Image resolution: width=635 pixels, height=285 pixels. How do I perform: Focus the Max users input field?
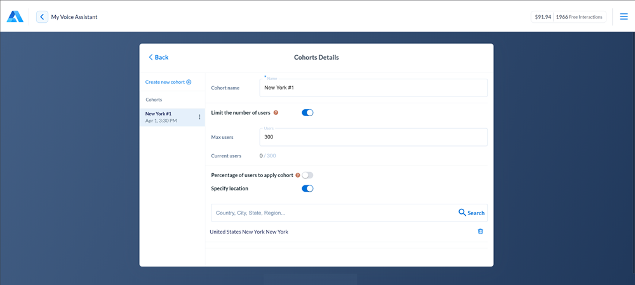[x=373, y=137]
